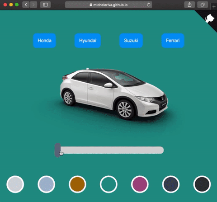Open the GitHub corner cat icon
Viewport: 217px width, 202px height.
pyautogui.click(x=210, y=19)
